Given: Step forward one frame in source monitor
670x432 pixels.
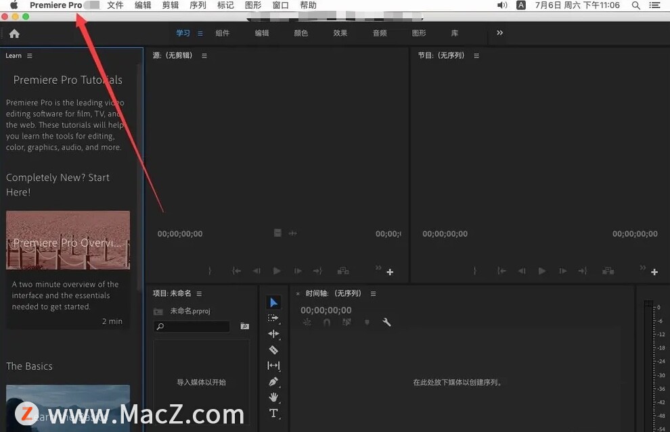Looking at the screenshot, I should point(298,270).
